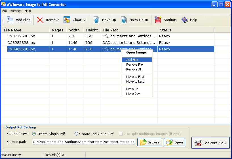Click the Move Down arrow icon
Viewport: 232px width, 159px height.
pyautogui.click(x=124, y=20)
